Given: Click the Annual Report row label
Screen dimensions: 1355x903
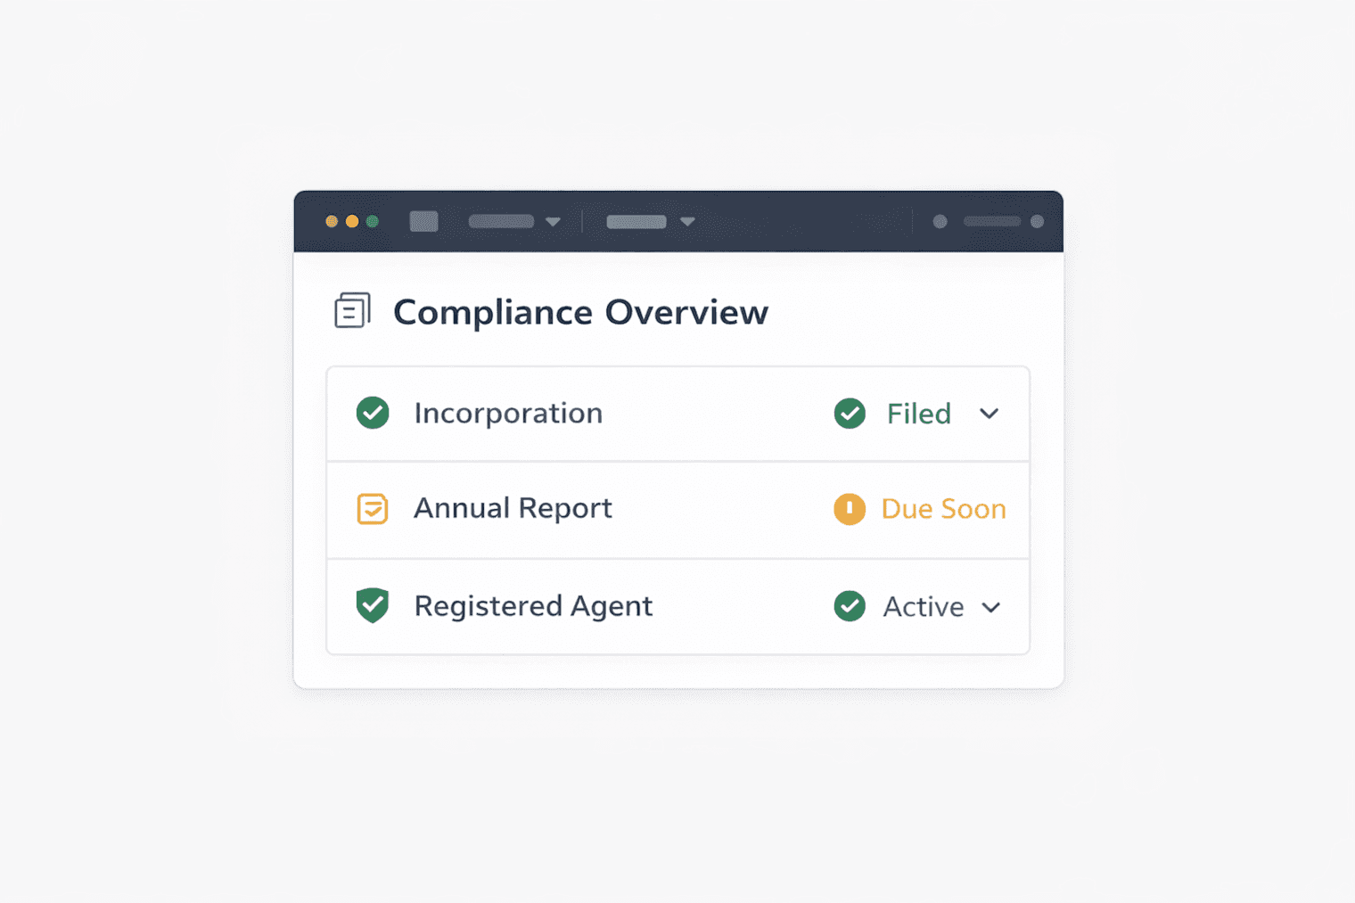Looking at the screenshot, I should pyautogui.click(x=513, y=508).
